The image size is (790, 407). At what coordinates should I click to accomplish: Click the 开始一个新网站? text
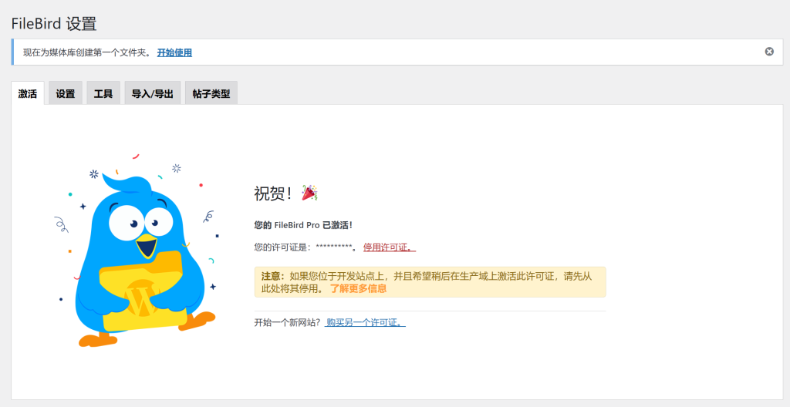coord(287,322)
